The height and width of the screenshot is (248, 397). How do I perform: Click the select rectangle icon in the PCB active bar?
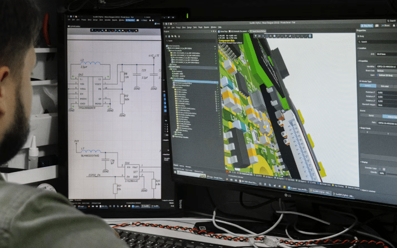coord(266,36)
